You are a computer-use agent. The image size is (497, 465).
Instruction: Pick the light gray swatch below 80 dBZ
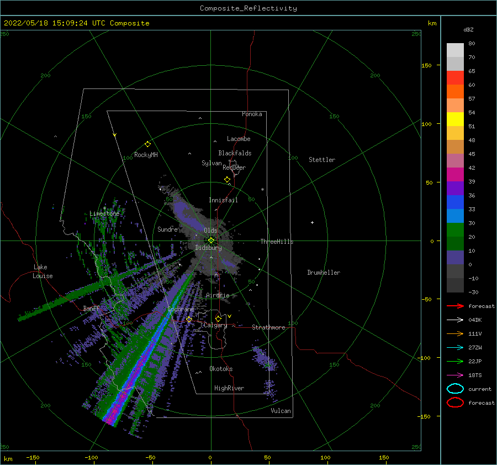[455, 50]
